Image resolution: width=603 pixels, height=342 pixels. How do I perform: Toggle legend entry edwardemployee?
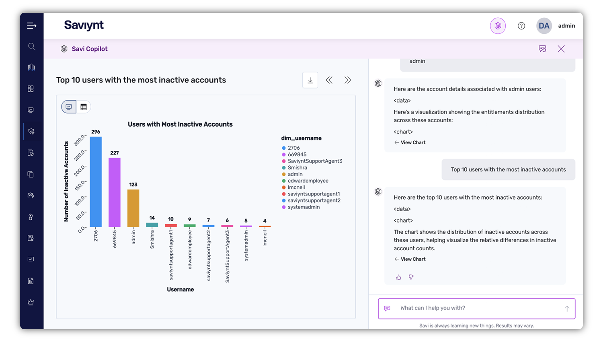[305, 181]
